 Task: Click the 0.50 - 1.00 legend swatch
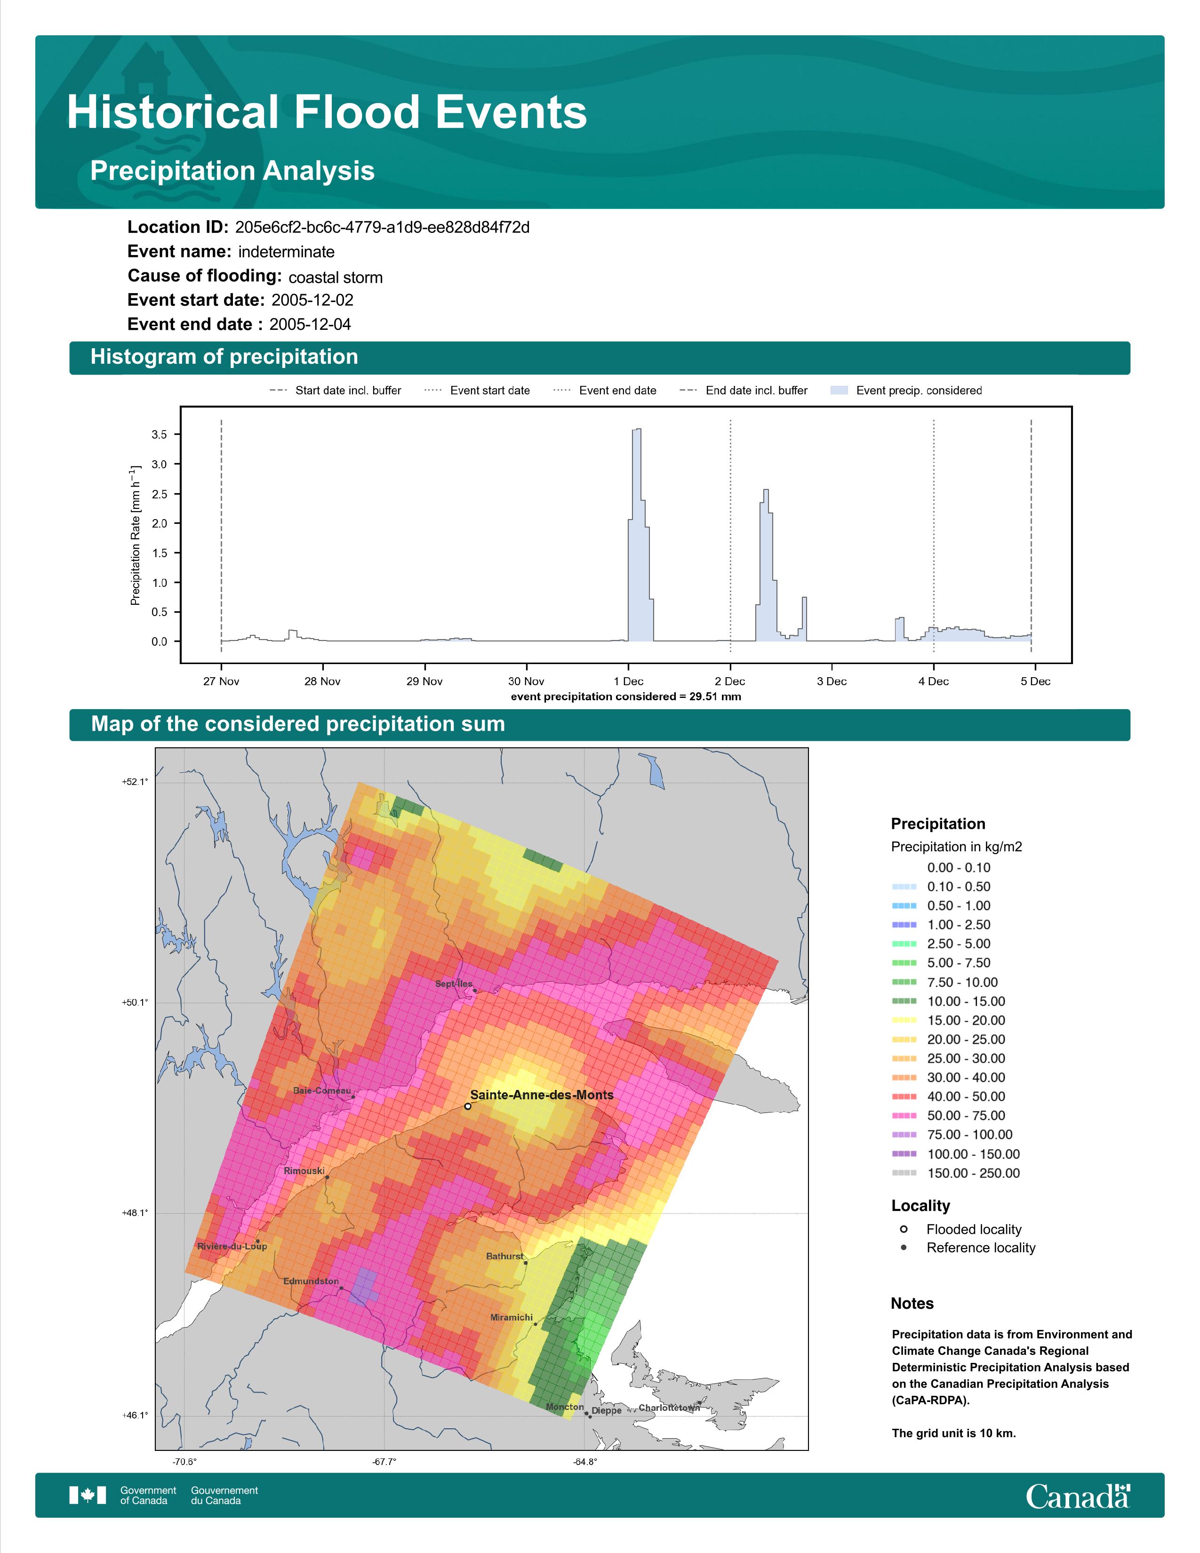[904, 906]
